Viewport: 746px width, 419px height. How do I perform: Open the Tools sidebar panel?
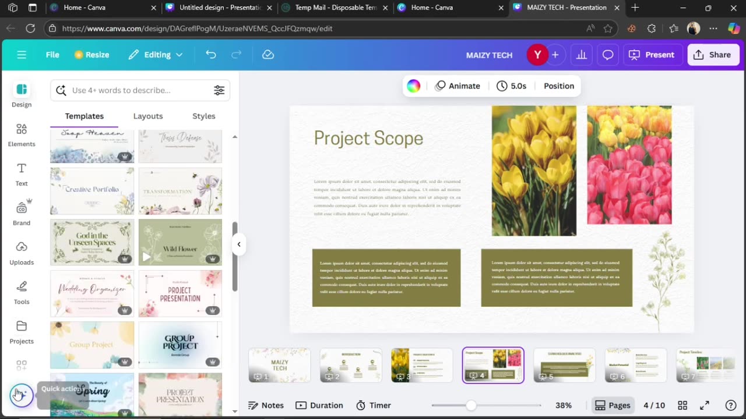22,293
